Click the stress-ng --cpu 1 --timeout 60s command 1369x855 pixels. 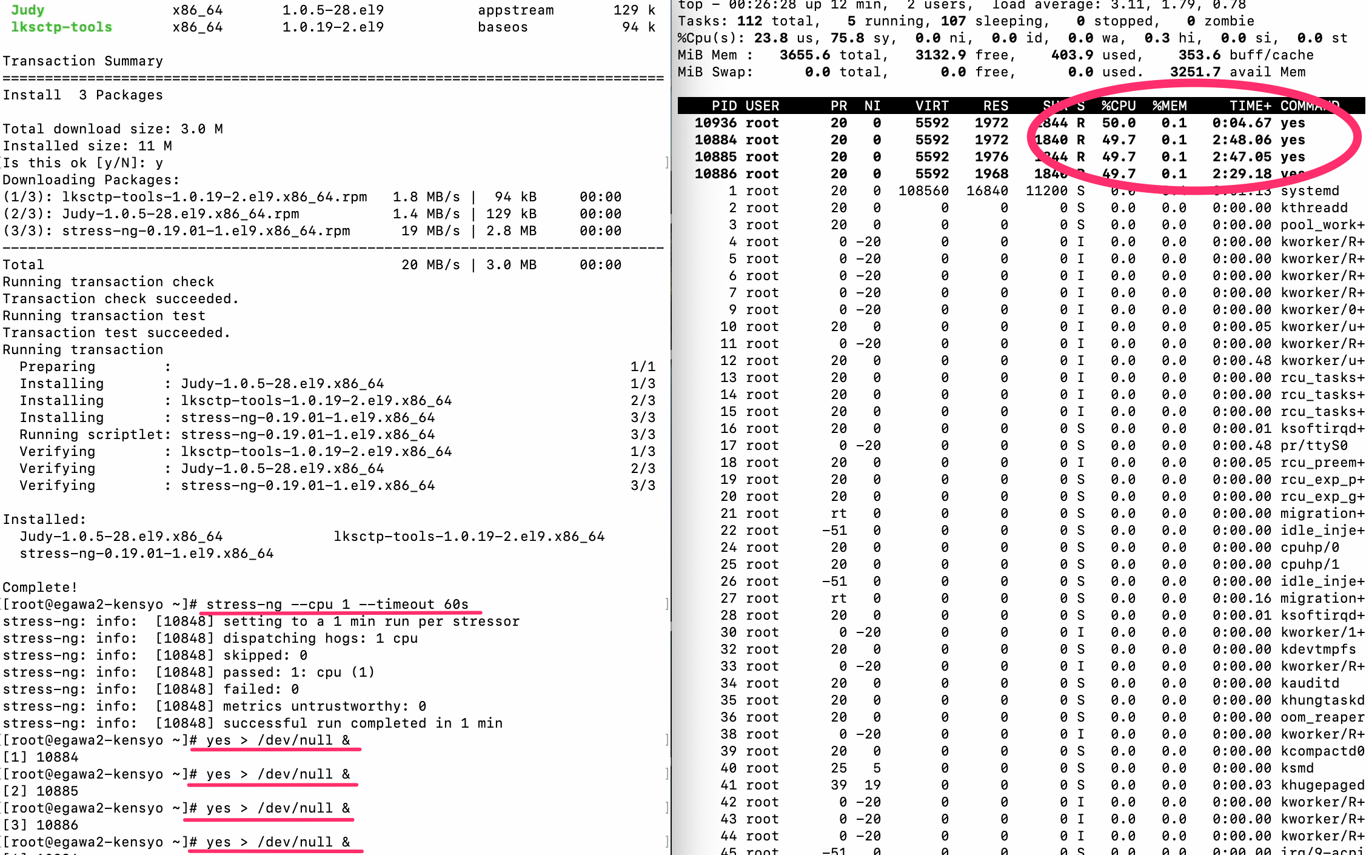(x=337, y=604)
